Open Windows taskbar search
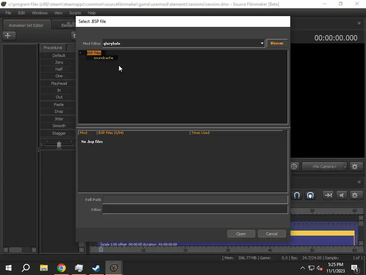366x275 pixels. 26,268
